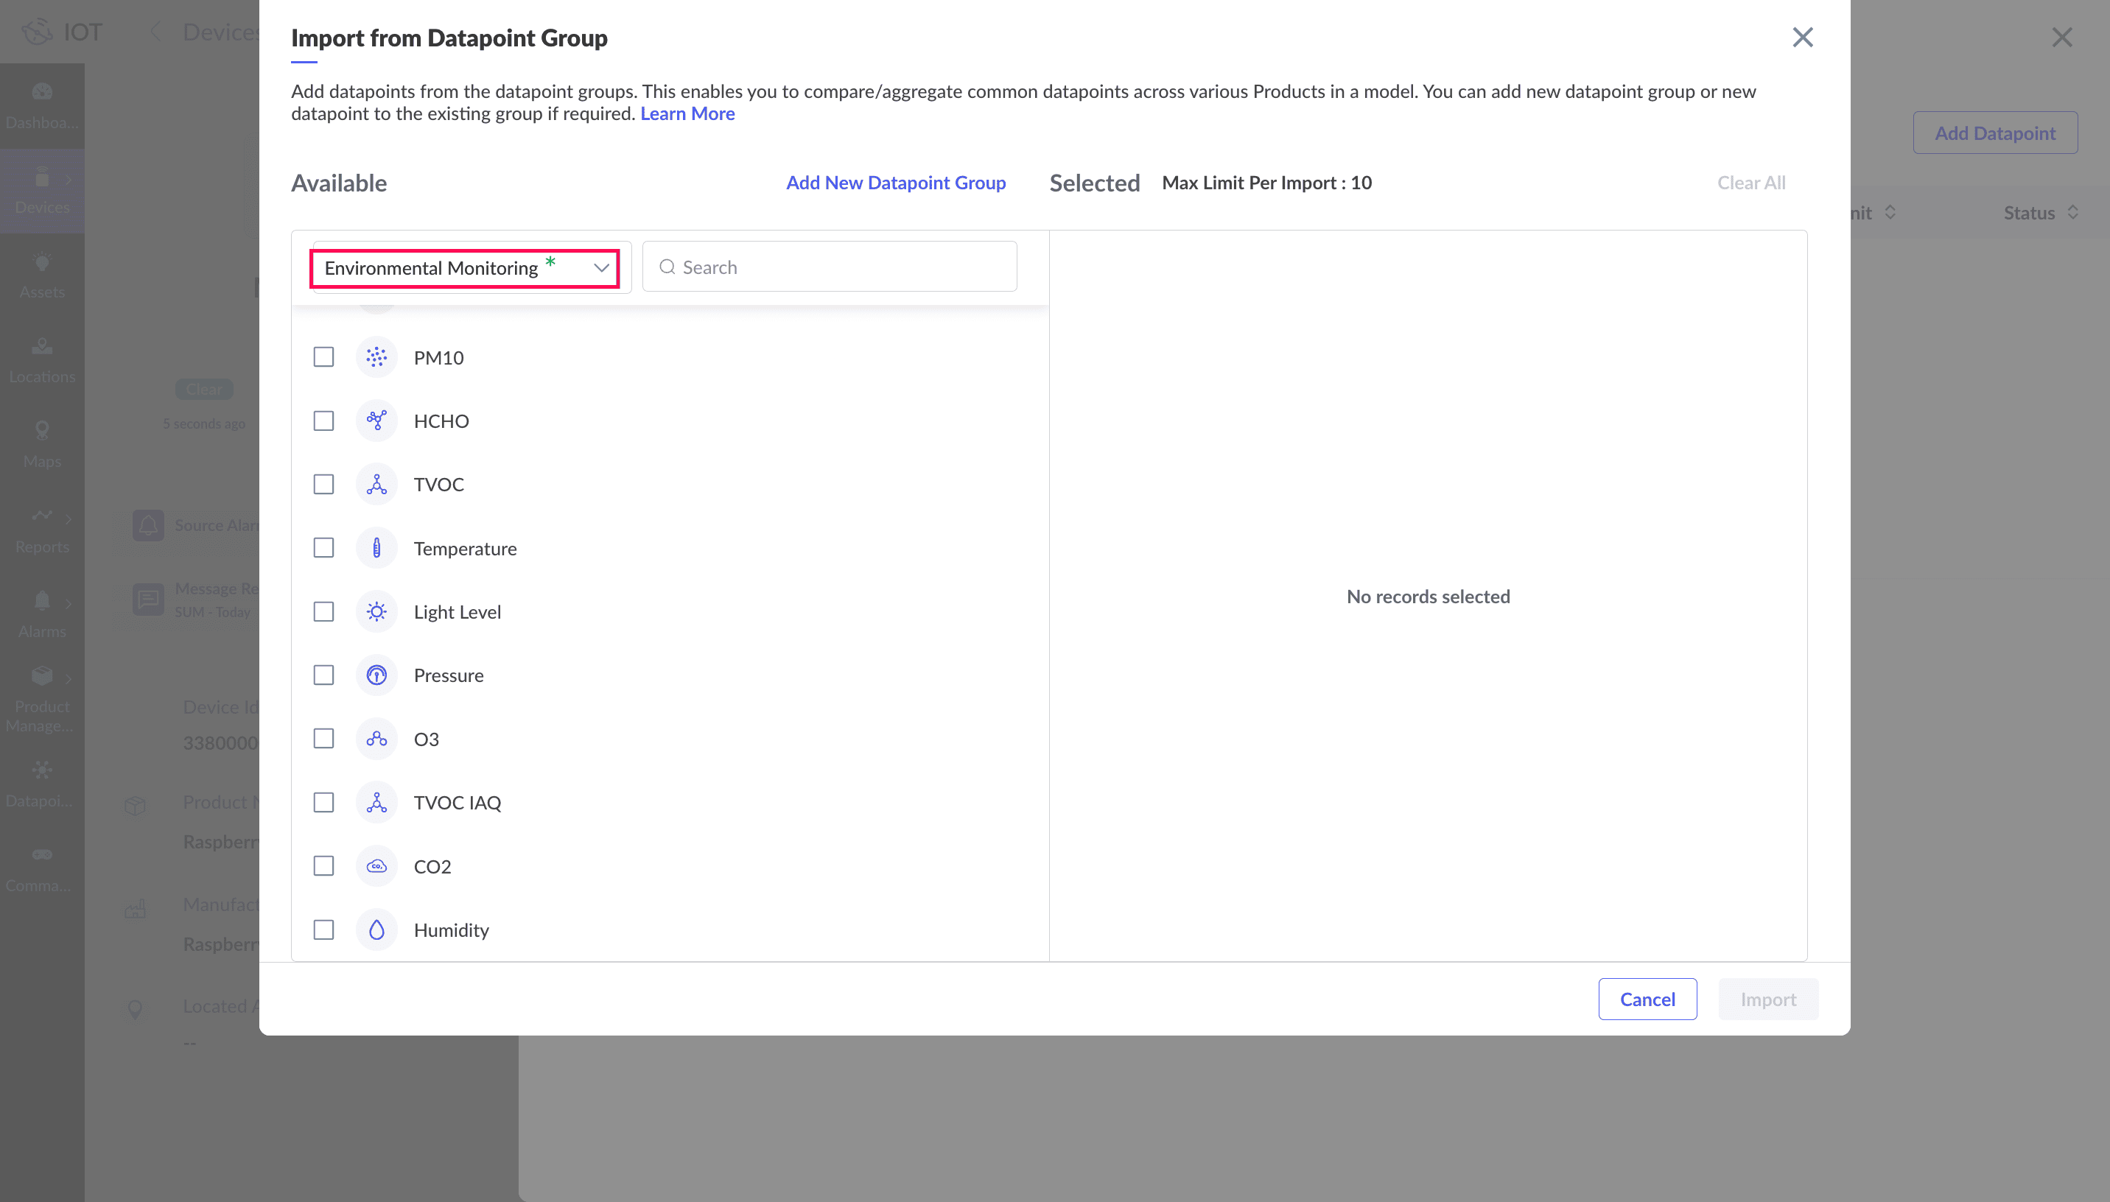The image size is (2110, 1202).
Task: Tick the Temperature checkbox
Action: [x=323, y=547]
